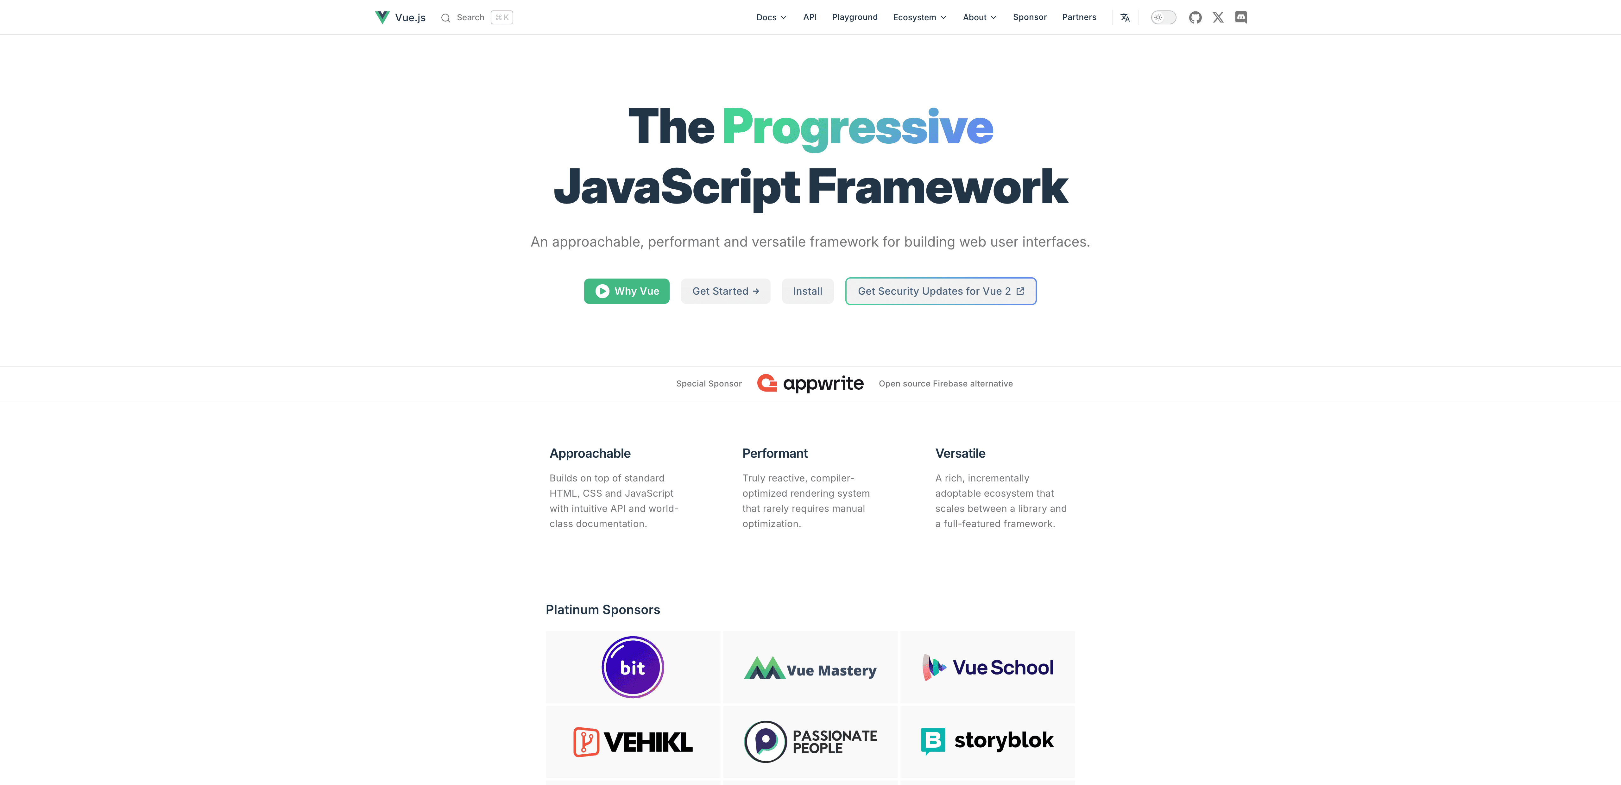This screenshot has height=785, width=1621.
Task: Click the Get Started button
Action: 726,291
